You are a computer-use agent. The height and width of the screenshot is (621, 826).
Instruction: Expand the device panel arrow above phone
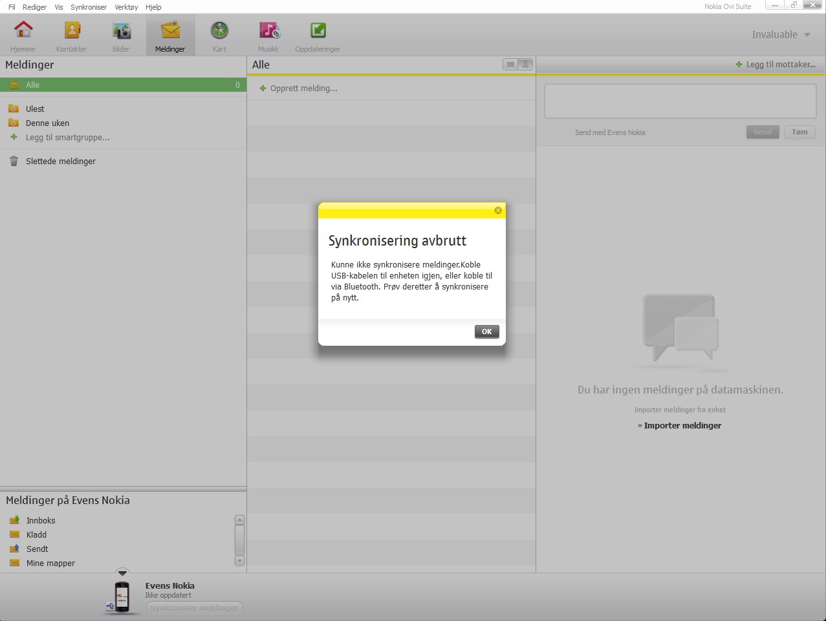pos(122,573)
